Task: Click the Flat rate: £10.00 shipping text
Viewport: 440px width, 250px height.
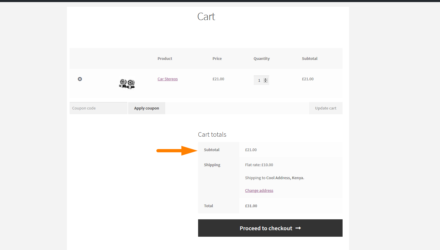Action: (x=259, y=165)
